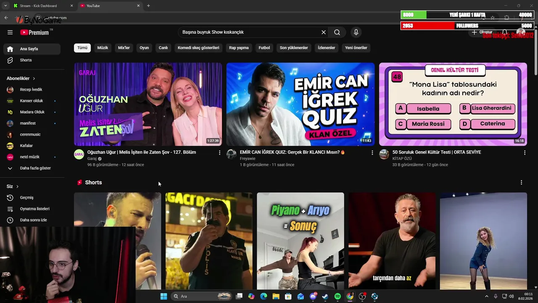This screenshot has height=303, width=538.
Task: Close the Kick Dashboard tab
Action: point(71,6)
